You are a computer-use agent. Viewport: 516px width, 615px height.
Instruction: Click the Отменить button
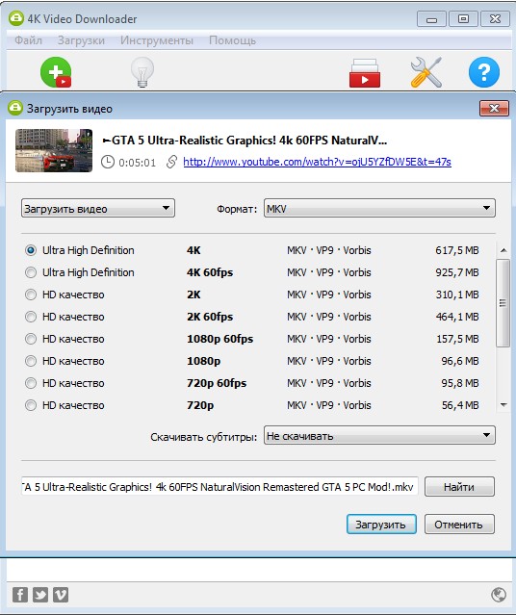click(x=459, y=525)
